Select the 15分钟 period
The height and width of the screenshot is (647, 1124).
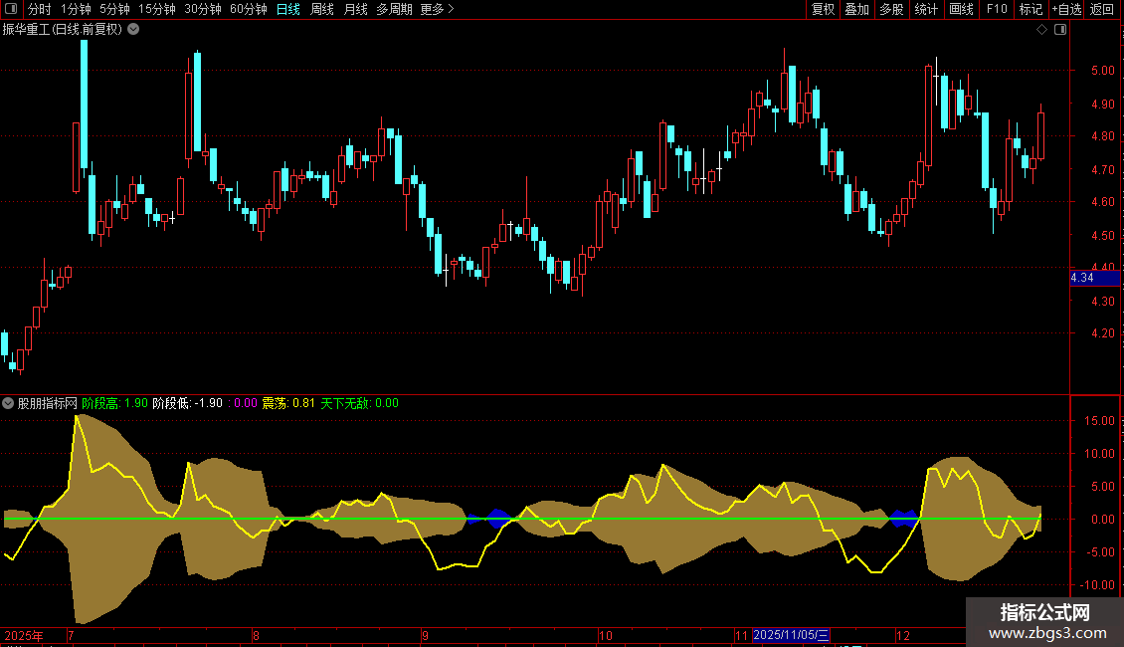157,9
